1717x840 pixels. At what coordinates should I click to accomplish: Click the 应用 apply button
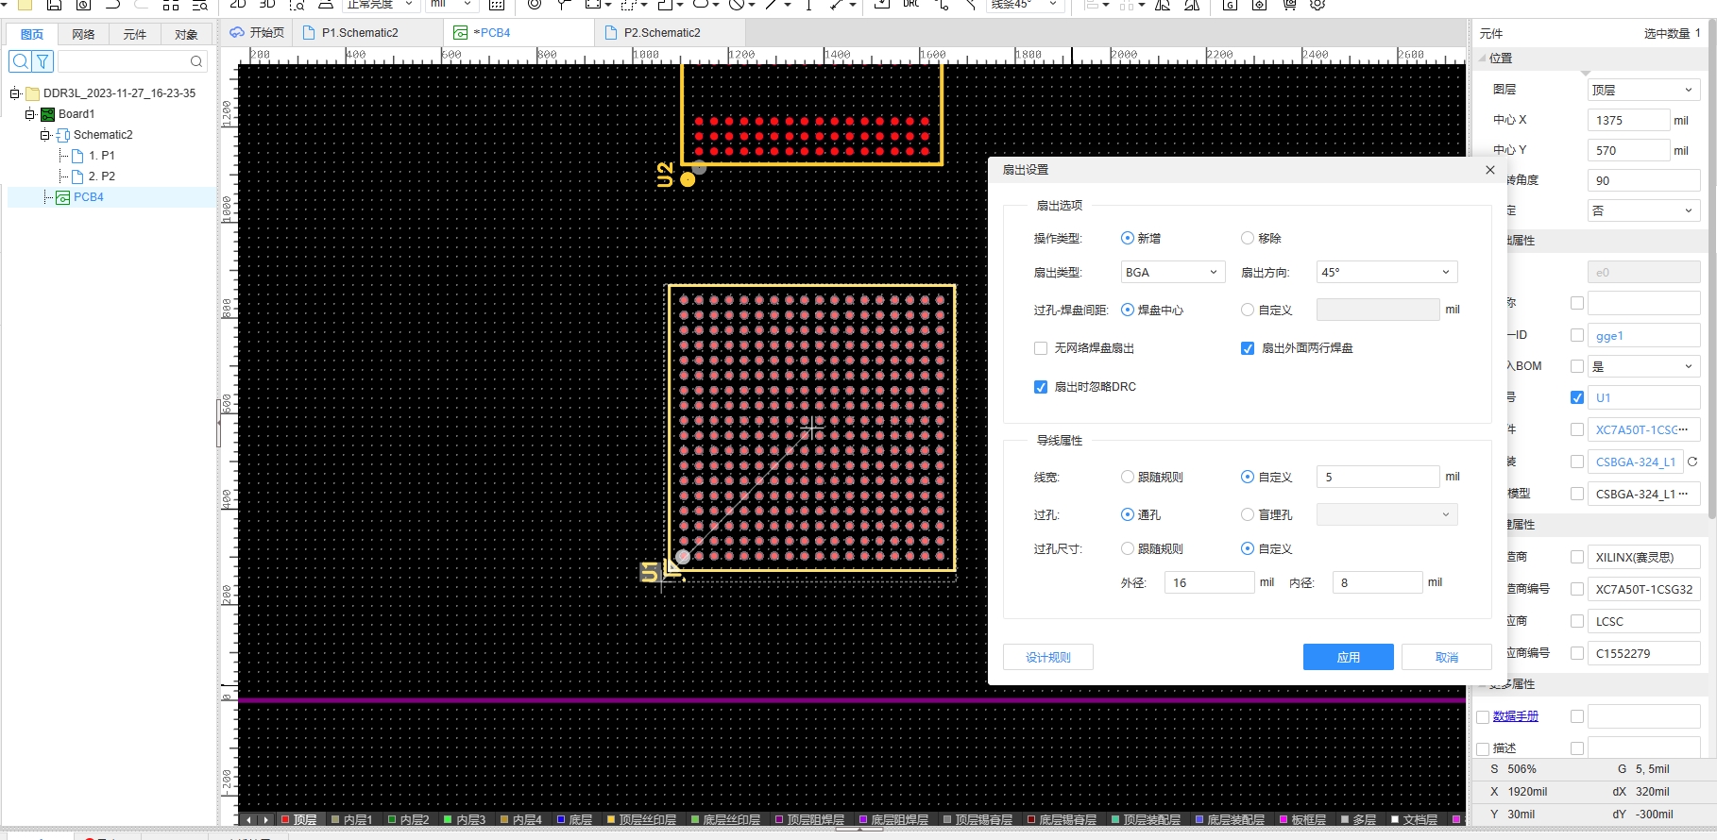coord(1348,657)
